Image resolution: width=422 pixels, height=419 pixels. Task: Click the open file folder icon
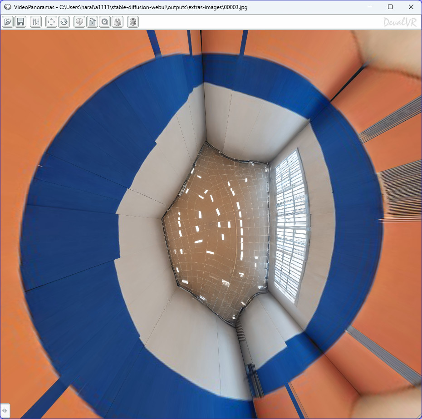tap(8, 22)
